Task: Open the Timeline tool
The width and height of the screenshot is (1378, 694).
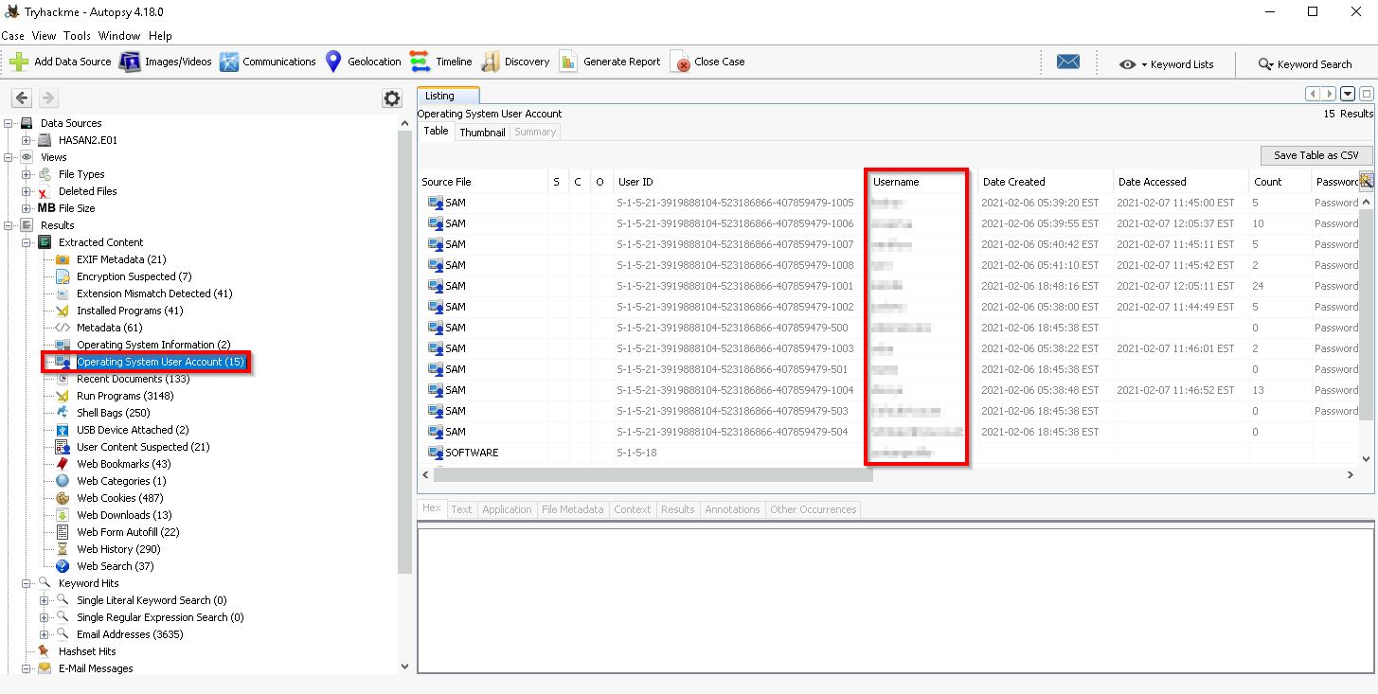Action: point(441,62)
